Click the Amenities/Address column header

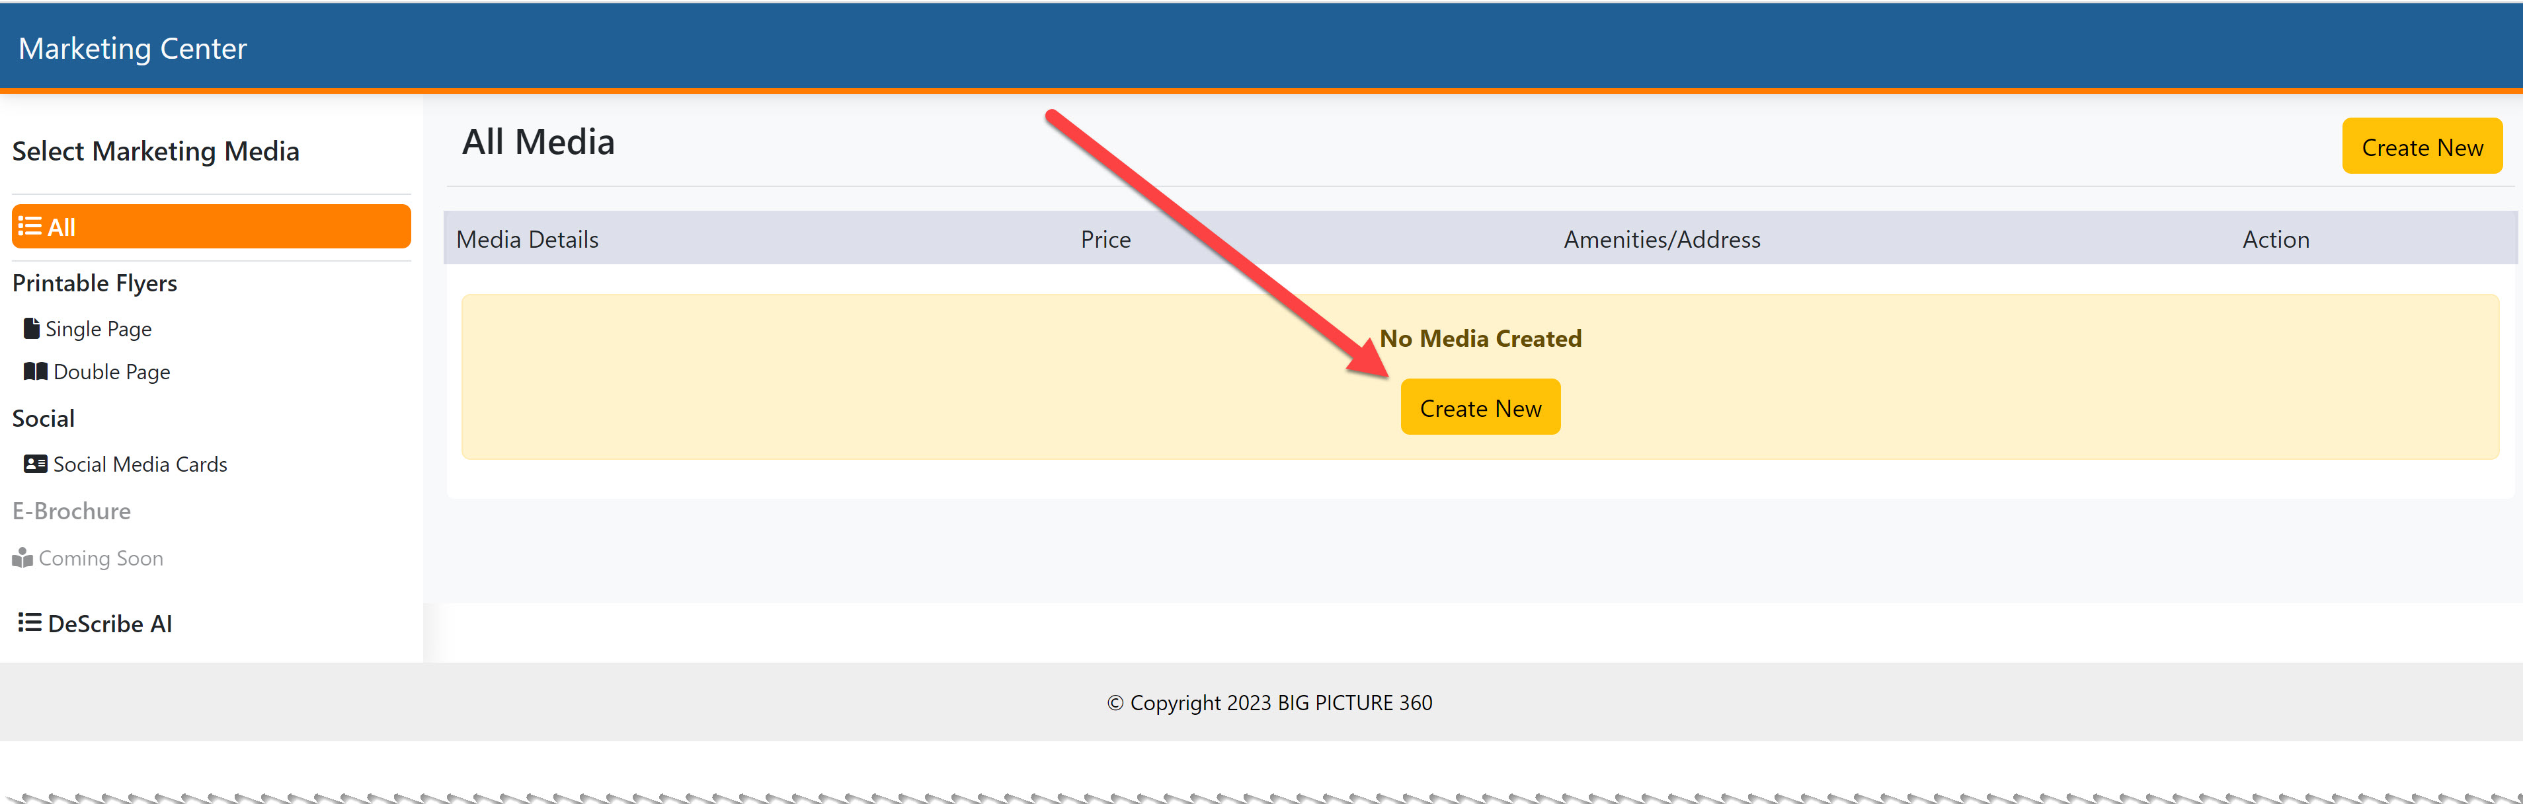tap(1661, 240)
